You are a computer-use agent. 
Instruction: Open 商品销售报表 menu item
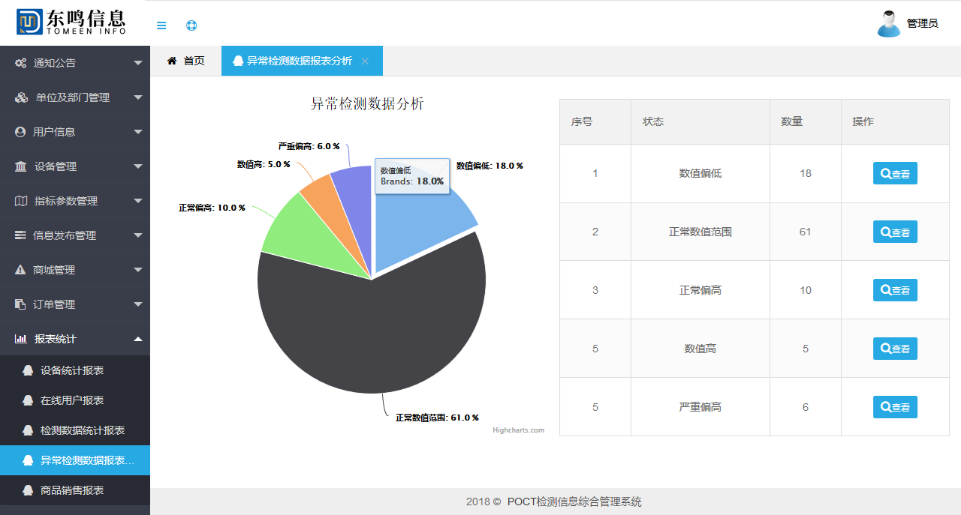(x=72, y=490)
